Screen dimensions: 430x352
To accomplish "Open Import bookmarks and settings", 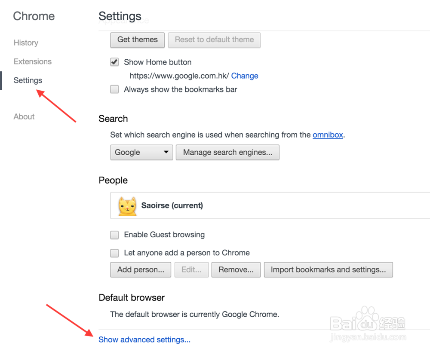I will (x=328, y=270).
